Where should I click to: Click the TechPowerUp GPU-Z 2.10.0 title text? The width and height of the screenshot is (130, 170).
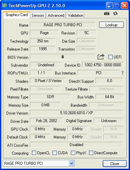[x=37, y=6]
